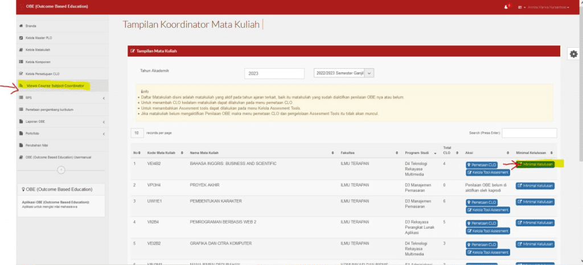This screenshot has height=265, width=583.
Task: Go to Pemetaan pengembang kurikulum
Action: click(50, 109)
